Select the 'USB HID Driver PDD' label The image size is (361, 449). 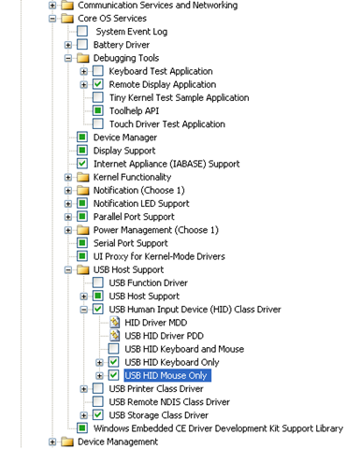(x=164, y=336)
